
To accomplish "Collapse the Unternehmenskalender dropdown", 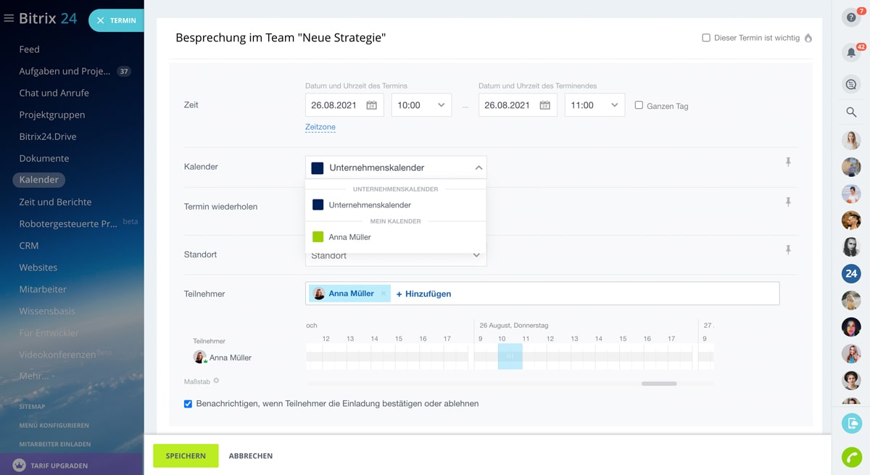I will coord(478,168).
